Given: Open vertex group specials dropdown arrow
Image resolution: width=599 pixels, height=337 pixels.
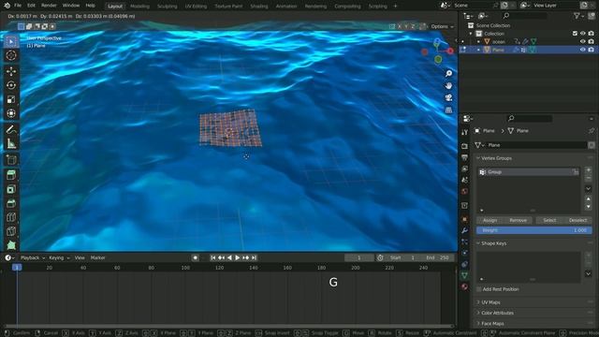Looking at the screenshot, I should pyautogui.click(x=589, y=188).
